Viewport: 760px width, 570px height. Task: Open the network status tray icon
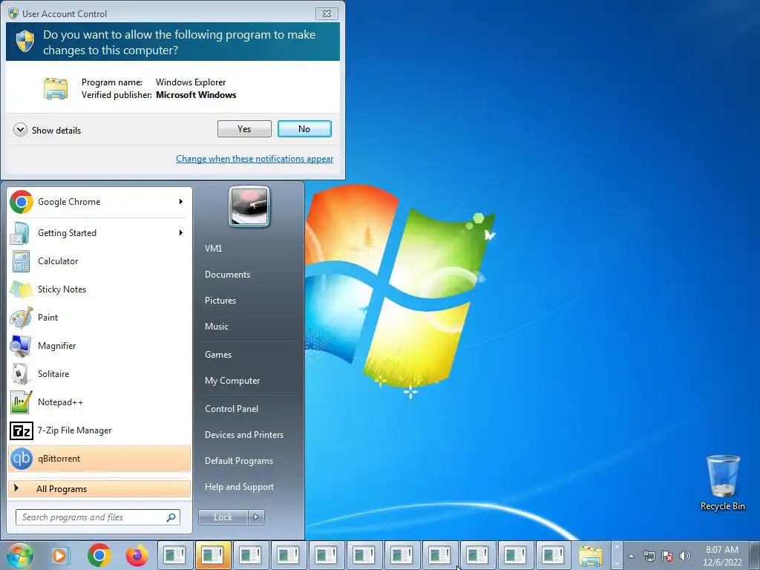pyautogui.click(x=649, y=556)
